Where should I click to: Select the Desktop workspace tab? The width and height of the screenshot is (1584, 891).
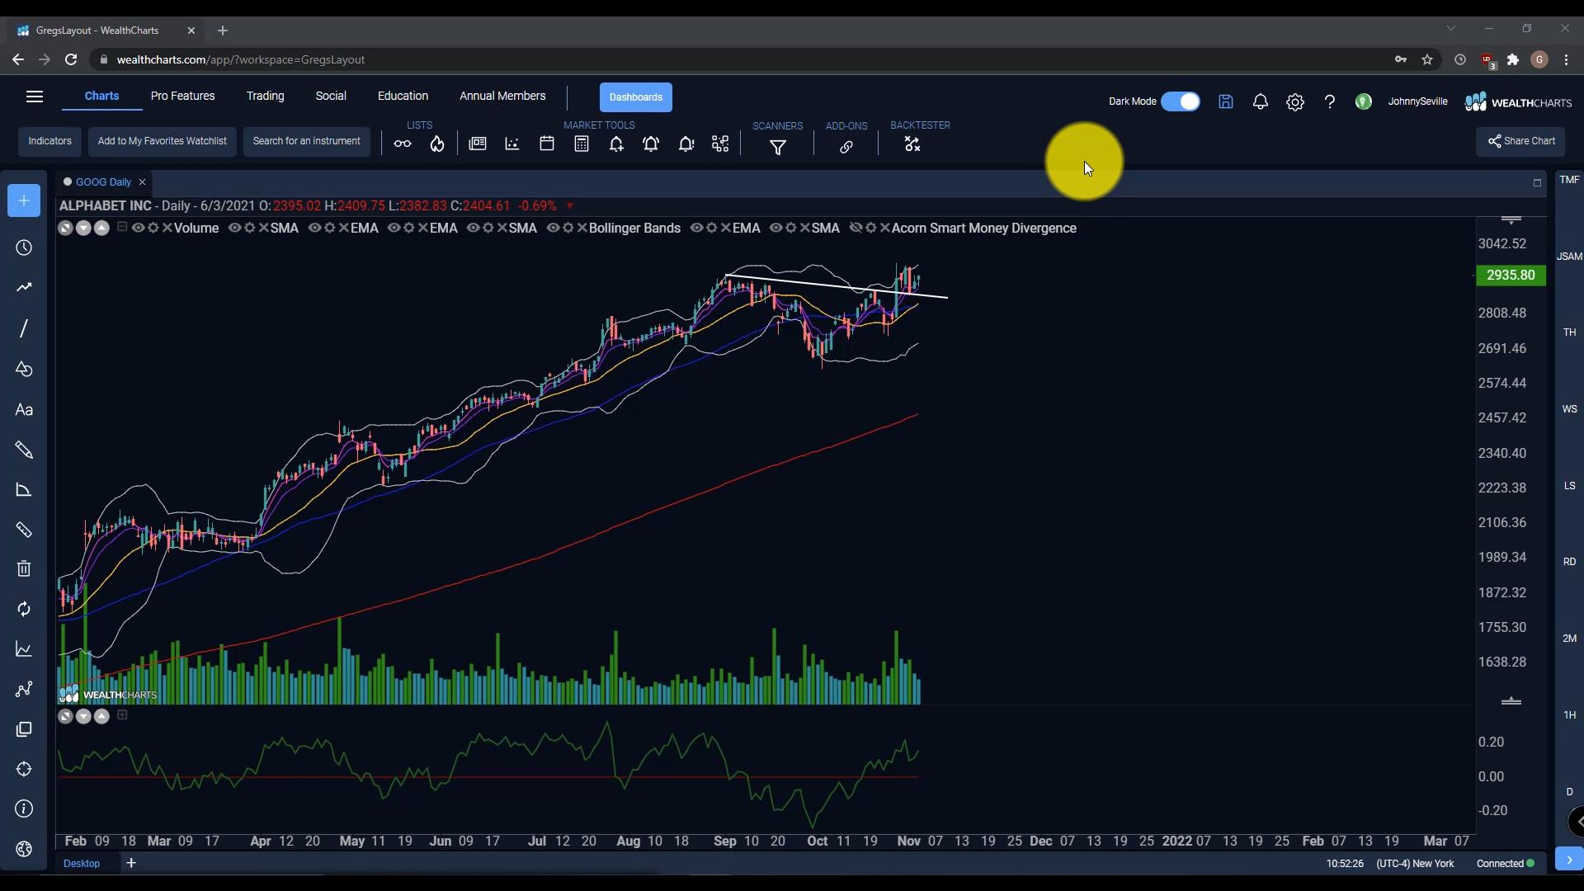[x=82, y=863]
